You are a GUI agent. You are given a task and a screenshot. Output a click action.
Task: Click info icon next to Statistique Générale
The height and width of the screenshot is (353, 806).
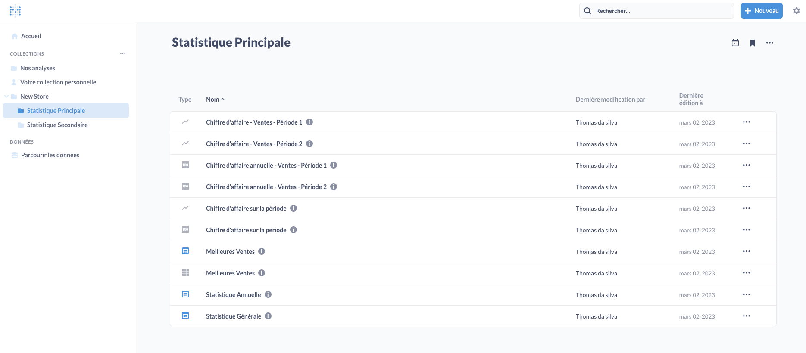[x=268, y=316]
